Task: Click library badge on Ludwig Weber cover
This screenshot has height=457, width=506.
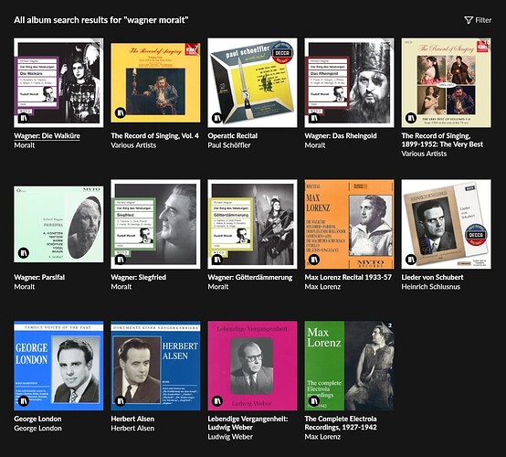Action: 216,400
